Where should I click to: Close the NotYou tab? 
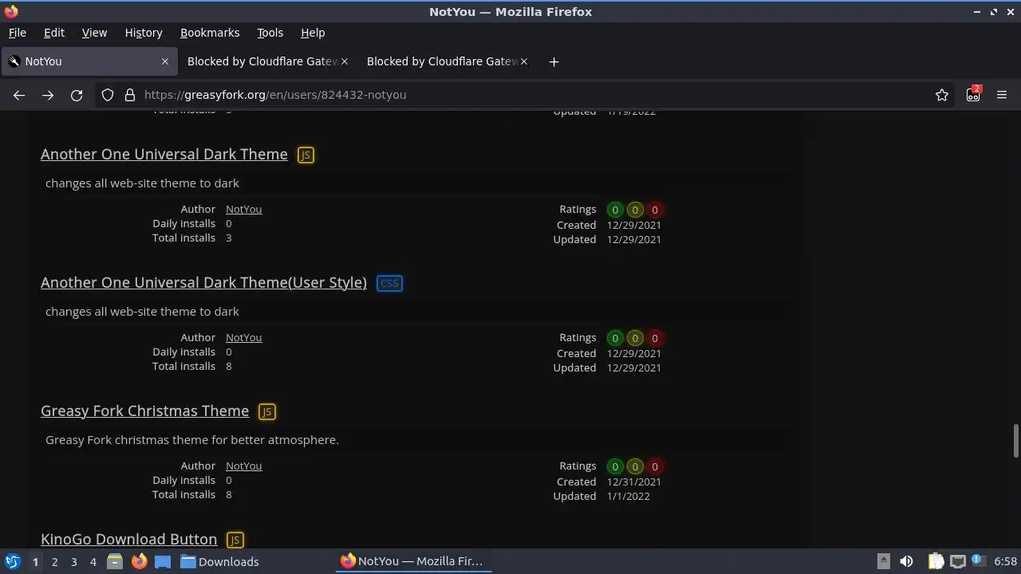pyautogui.click(x=165, y=61)
